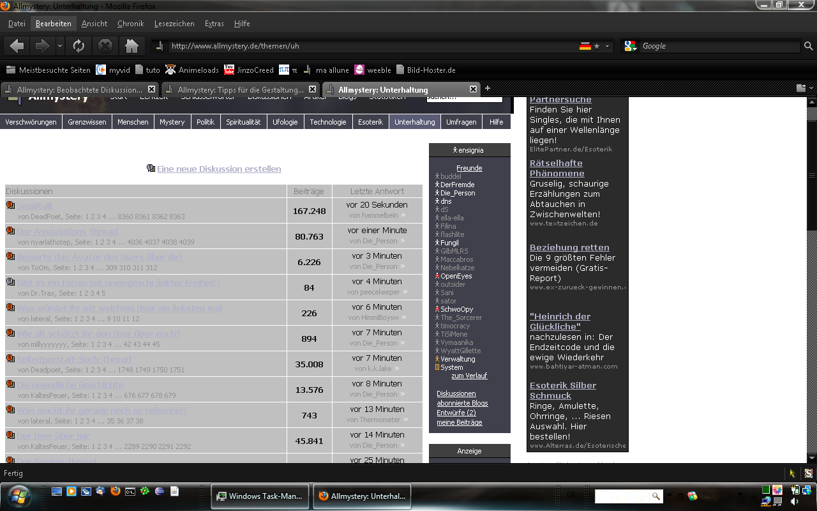Open the Lesezeichen menu
817x511 pixels.
174,24
